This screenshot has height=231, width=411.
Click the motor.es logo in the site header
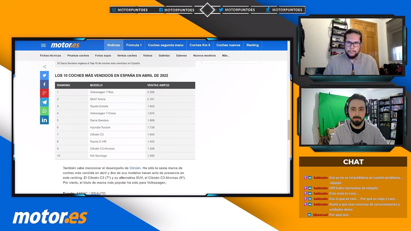click(x=65, y=45)
